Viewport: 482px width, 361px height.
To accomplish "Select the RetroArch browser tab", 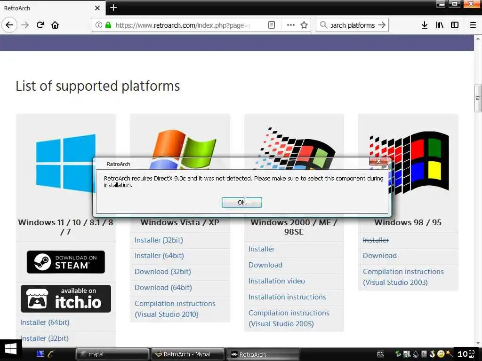I will [x=52, y=8].
